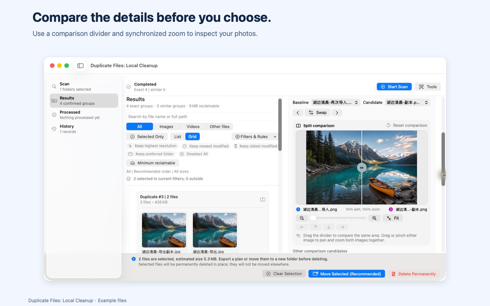The image size is (490, 306).
Task: Click Move Selected (Recommended)
Action: (347, 274)
